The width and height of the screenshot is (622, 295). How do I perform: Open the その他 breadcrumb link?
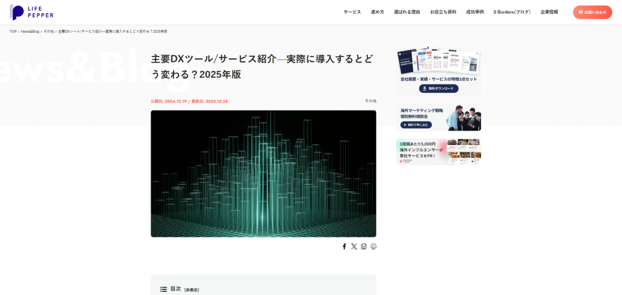49,32
